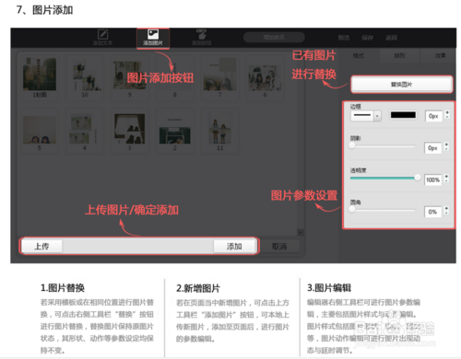The height and width of the screenshot is (359, 461).
Task: Click the corner radius 0% field
Action: [x=433, y=212]
